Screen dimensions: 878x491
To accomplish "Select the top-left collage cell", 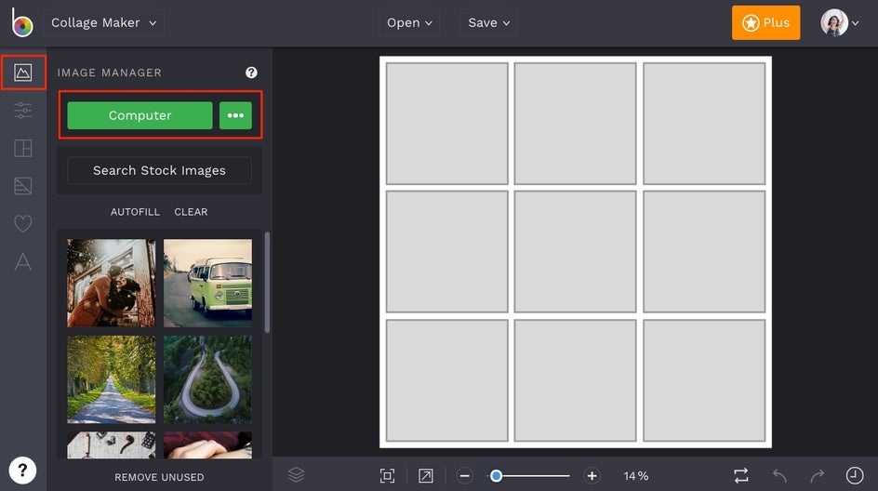I will (x=446, y=123).
